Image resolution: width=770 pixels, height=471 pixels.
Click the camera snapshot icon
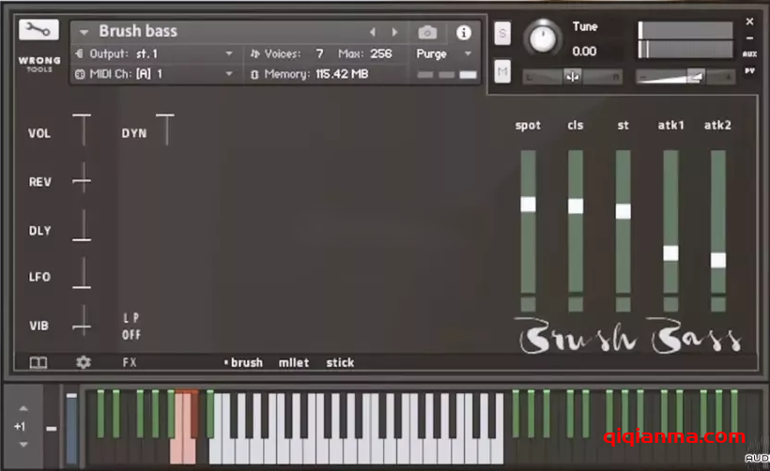428,32
